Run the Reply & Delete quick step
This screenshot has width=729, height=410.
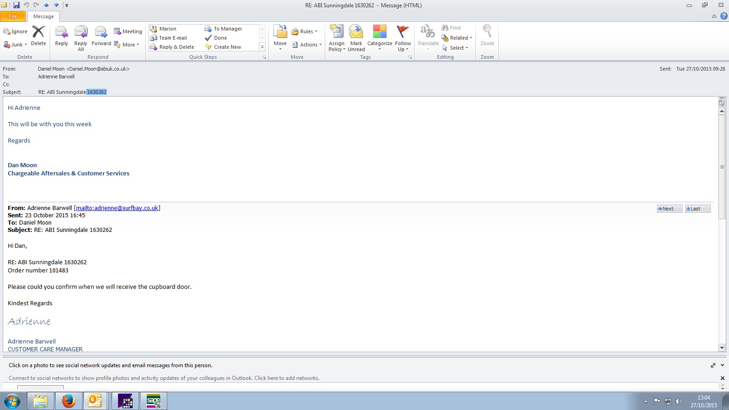point(172,47)
